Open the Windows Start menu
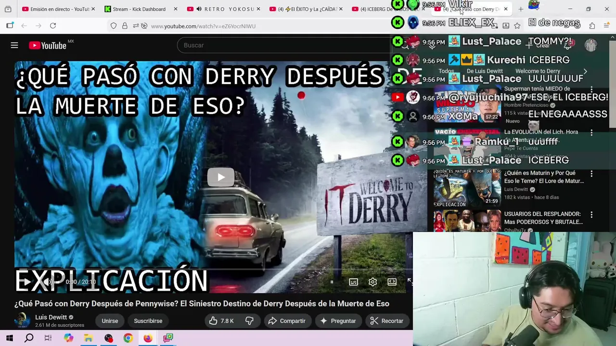Viewport: 616px width, 346px height. point(10,338)
